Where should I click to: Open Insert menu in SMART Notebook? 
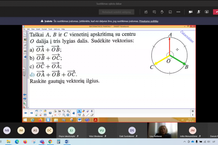(x=38, y=29)
